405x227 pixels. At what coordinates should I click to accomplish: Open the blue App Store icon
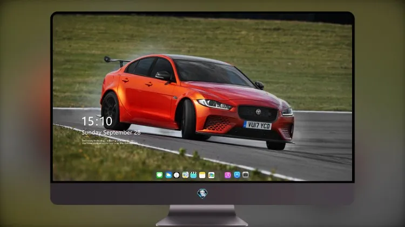point(237,175)
